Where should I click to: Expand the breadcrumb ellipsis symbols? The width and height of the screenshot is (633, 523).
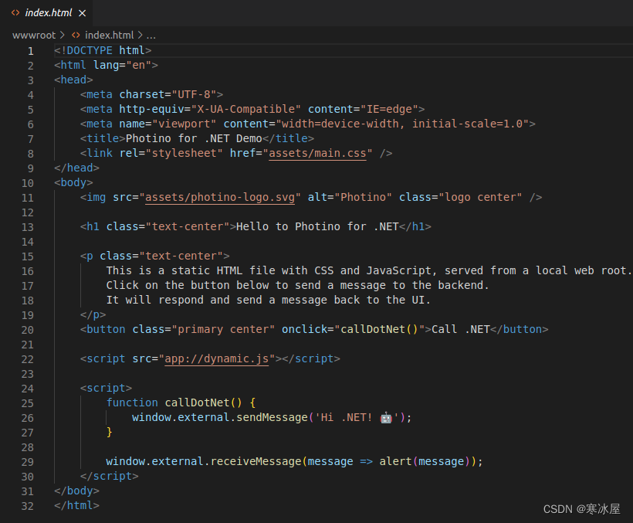(x=151, y=36)
